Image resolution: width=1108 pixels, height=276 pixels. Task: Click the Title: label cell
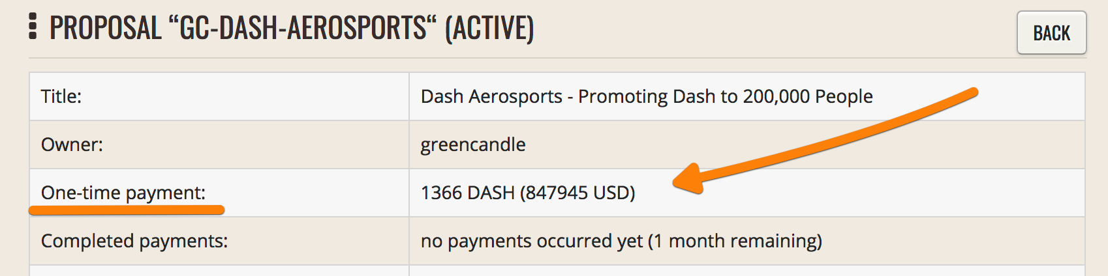coord(219,96)
